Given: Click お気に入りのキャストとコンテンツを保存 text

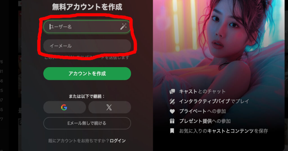Looking at the screenshot, I should click(x=224, y=131).
